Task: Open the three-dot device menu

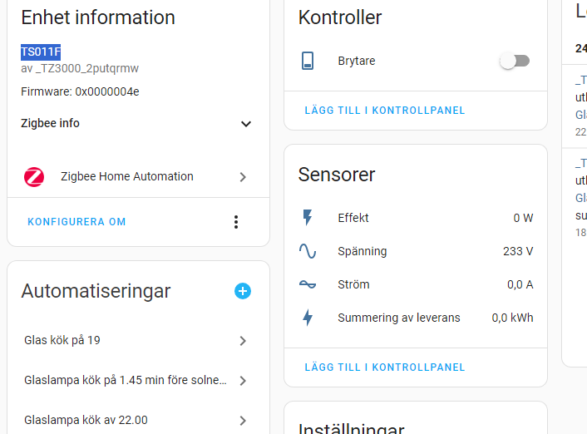Action: 236,222
